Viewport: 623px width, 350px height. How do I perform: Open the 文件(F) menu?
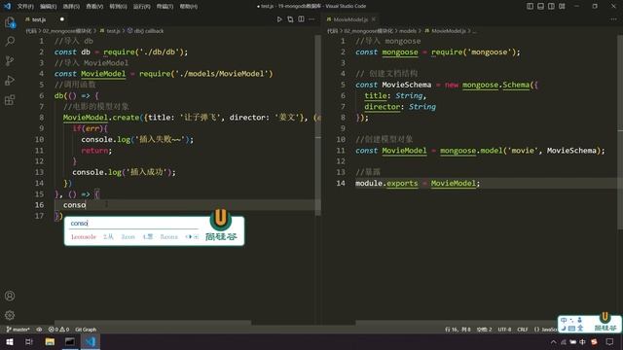25,7
